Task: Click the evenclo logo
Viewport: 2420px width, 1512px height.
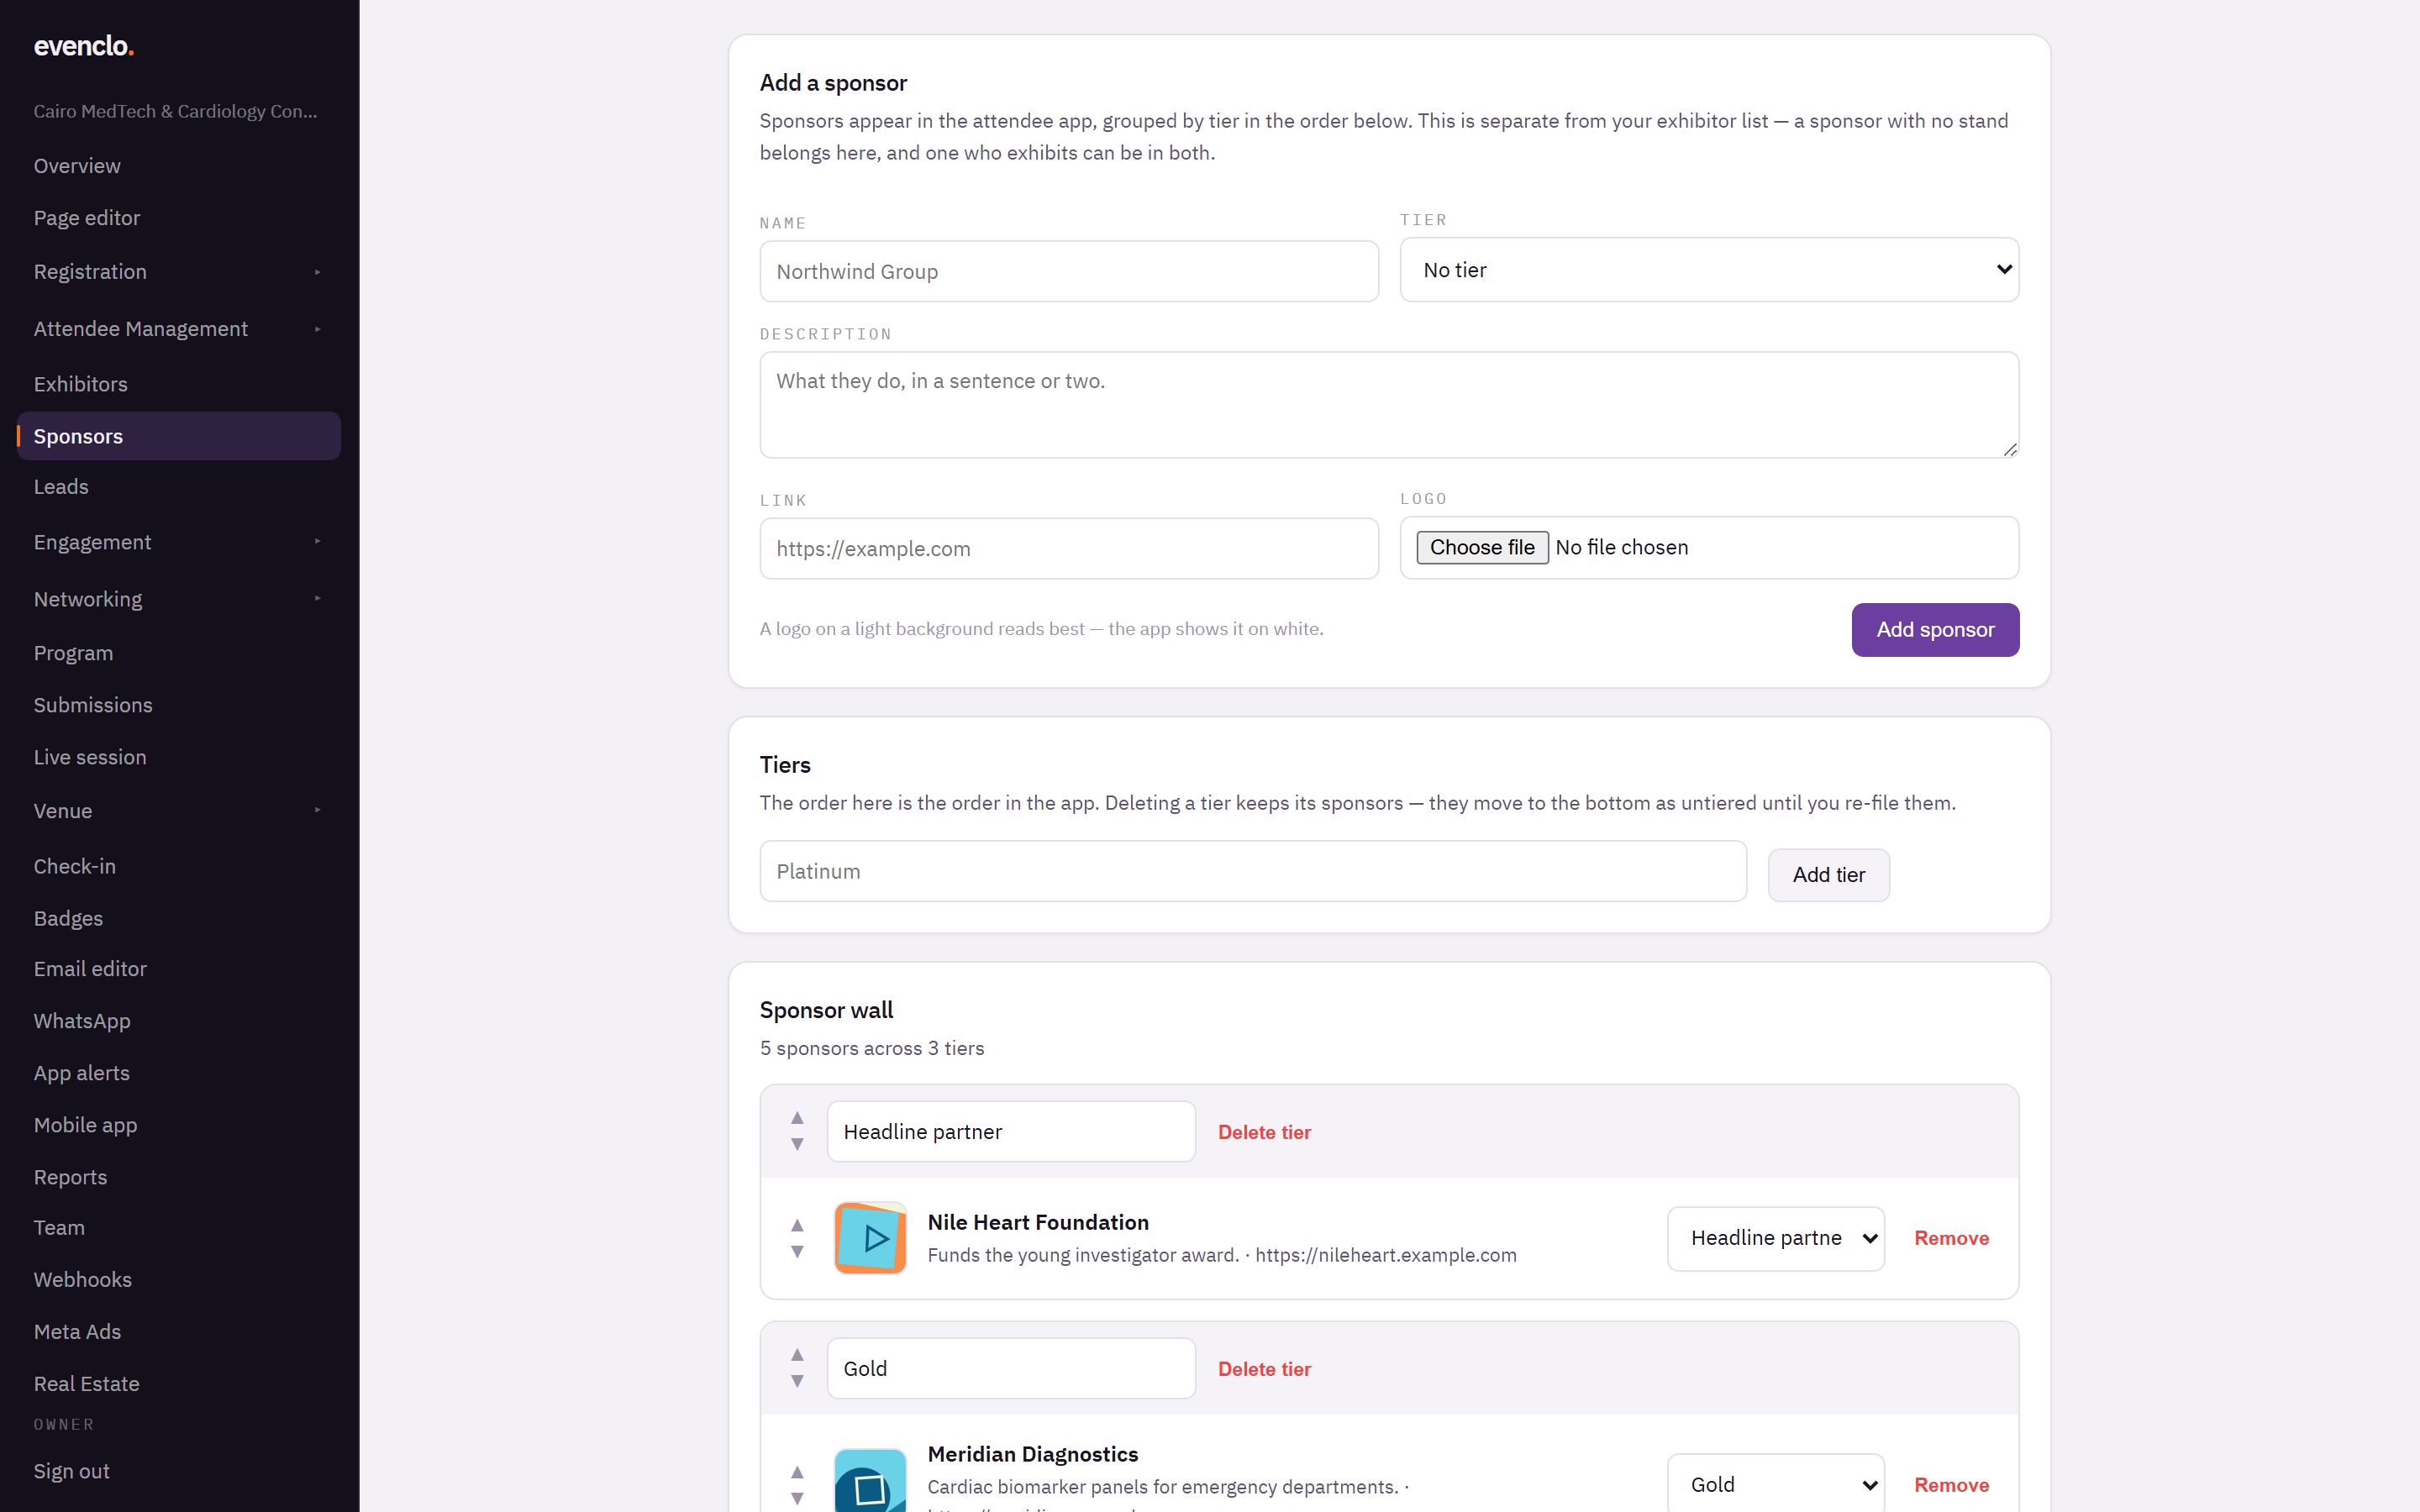Action: click(84, 46)
